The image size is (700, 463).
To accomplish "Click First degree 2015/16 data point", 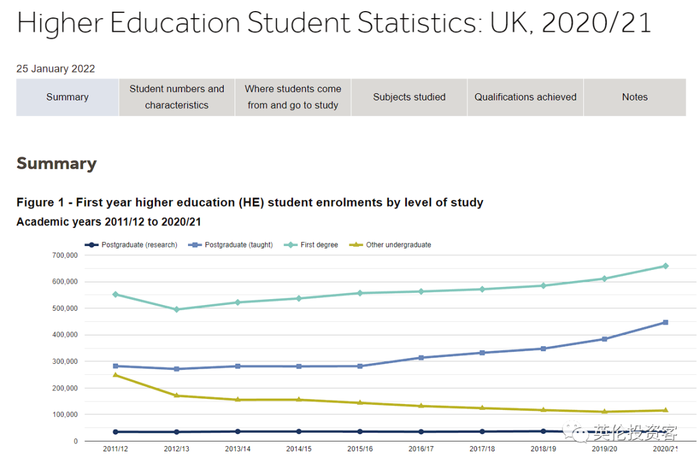I will pyautogui.click(x=360, y=293).
